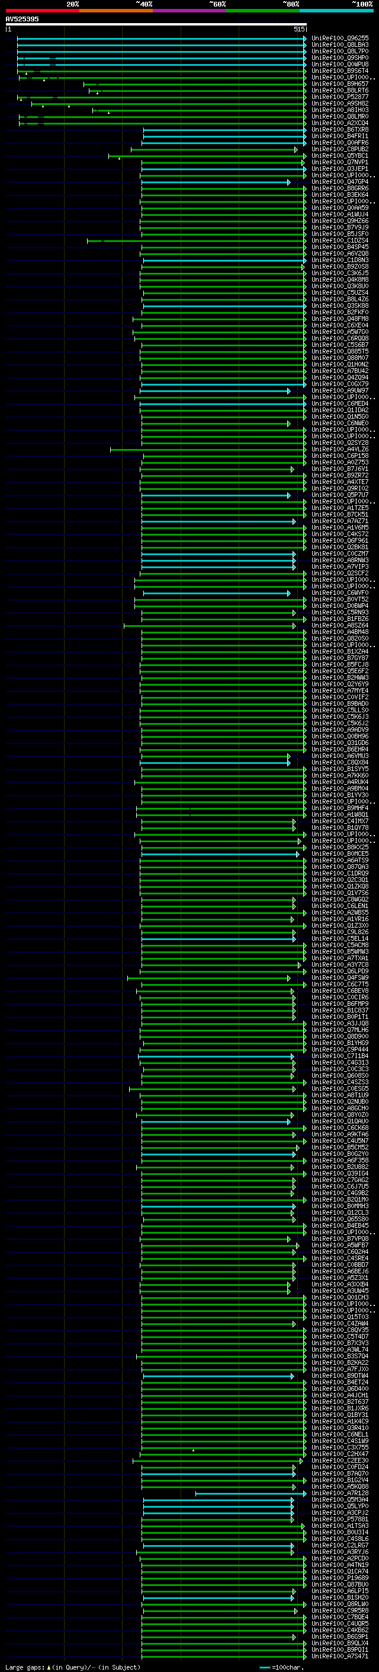Open hit UniRef100_Q8L7P0
This screenshot has height=1672, width=379.
tap(340, 51)
